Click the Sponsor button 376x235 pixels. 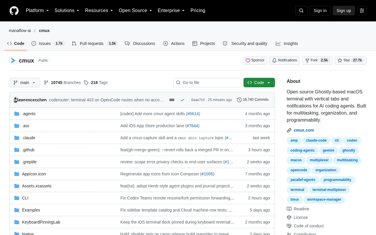click(255, 61)
